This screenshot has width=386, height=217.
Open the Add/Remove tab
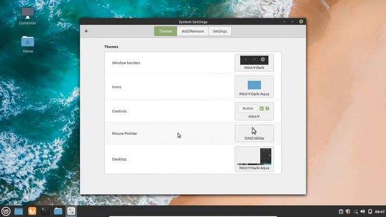pyautogui.click(x=192, y=31)
